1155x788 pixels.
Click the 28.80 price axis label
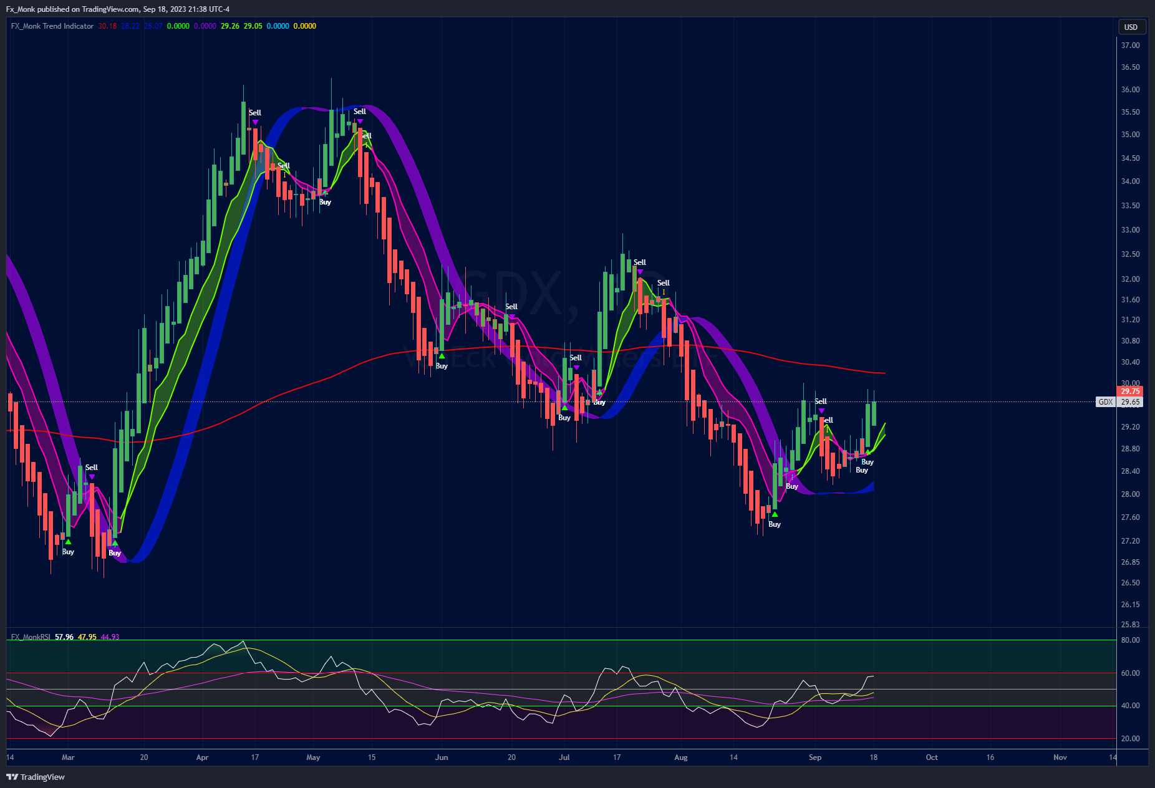click(x=1130, y=449)
